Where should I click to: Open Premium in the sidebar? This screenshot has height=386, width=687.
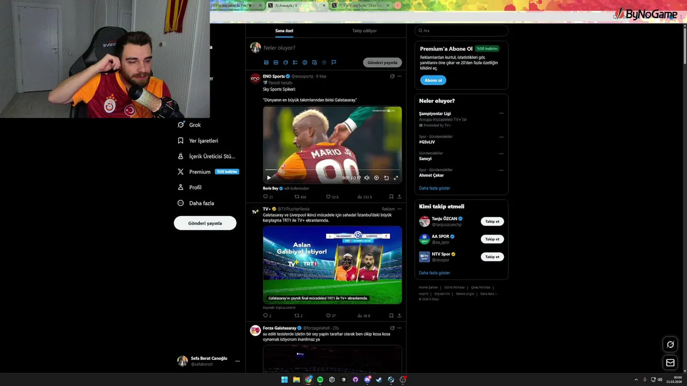click(208, 172)
